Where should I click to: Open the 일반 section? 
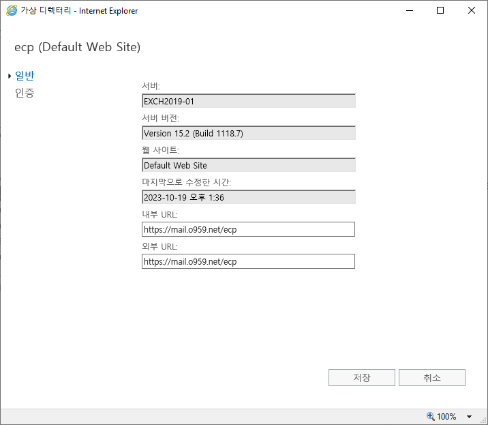[x=25, y=76]
